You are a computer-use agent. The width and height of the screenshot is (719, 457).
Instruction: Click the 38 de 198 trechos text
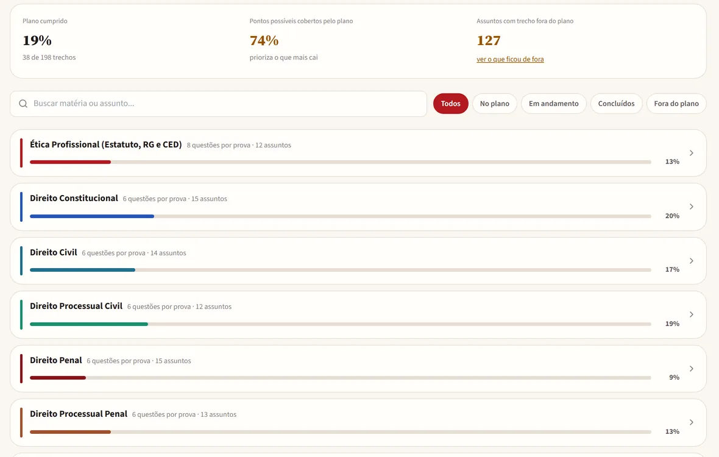[49, 57]
